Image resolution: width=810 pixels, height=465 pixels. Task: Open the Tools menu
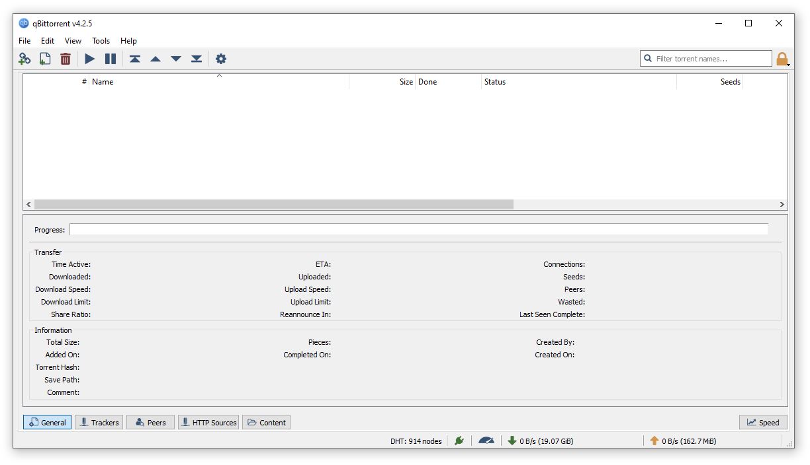click(101, 40)
